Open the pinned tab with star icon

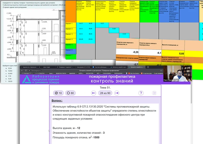coord(40,67)
